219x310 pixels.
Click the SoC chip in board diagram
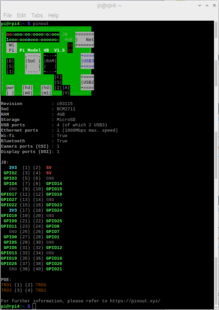tap(33, 64)
